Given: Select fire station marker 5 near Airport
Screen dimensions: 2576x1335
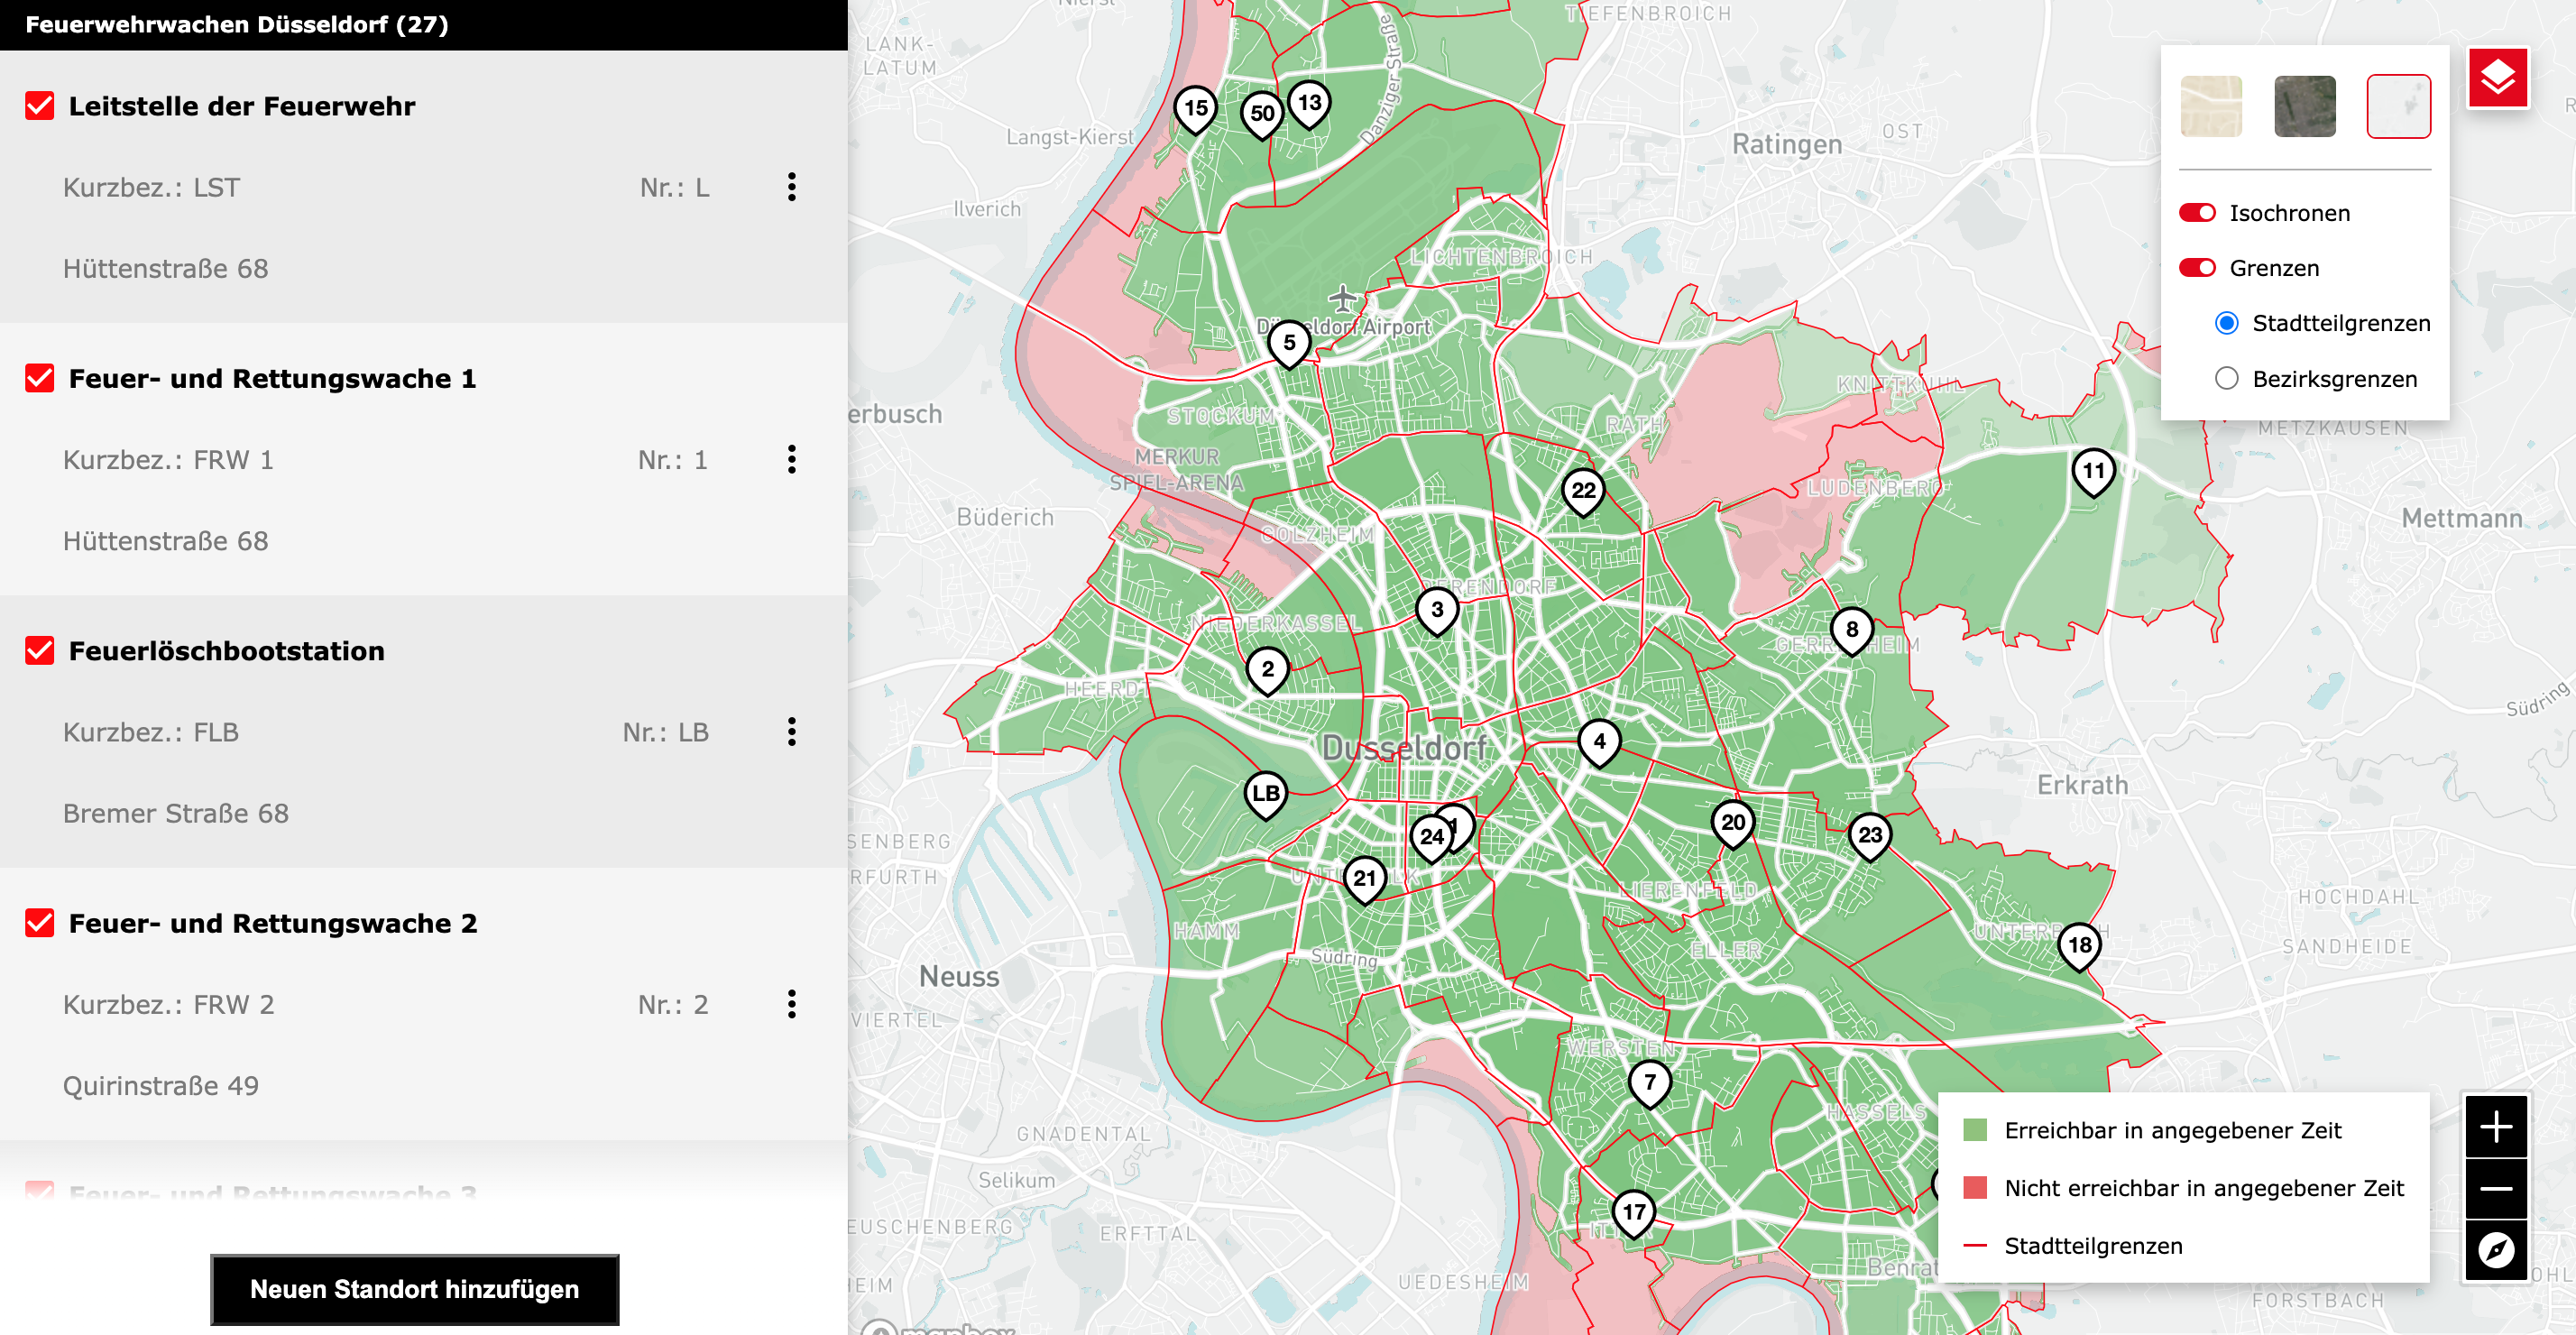Looking at the screenshot, I should (x=1289, y=344).
